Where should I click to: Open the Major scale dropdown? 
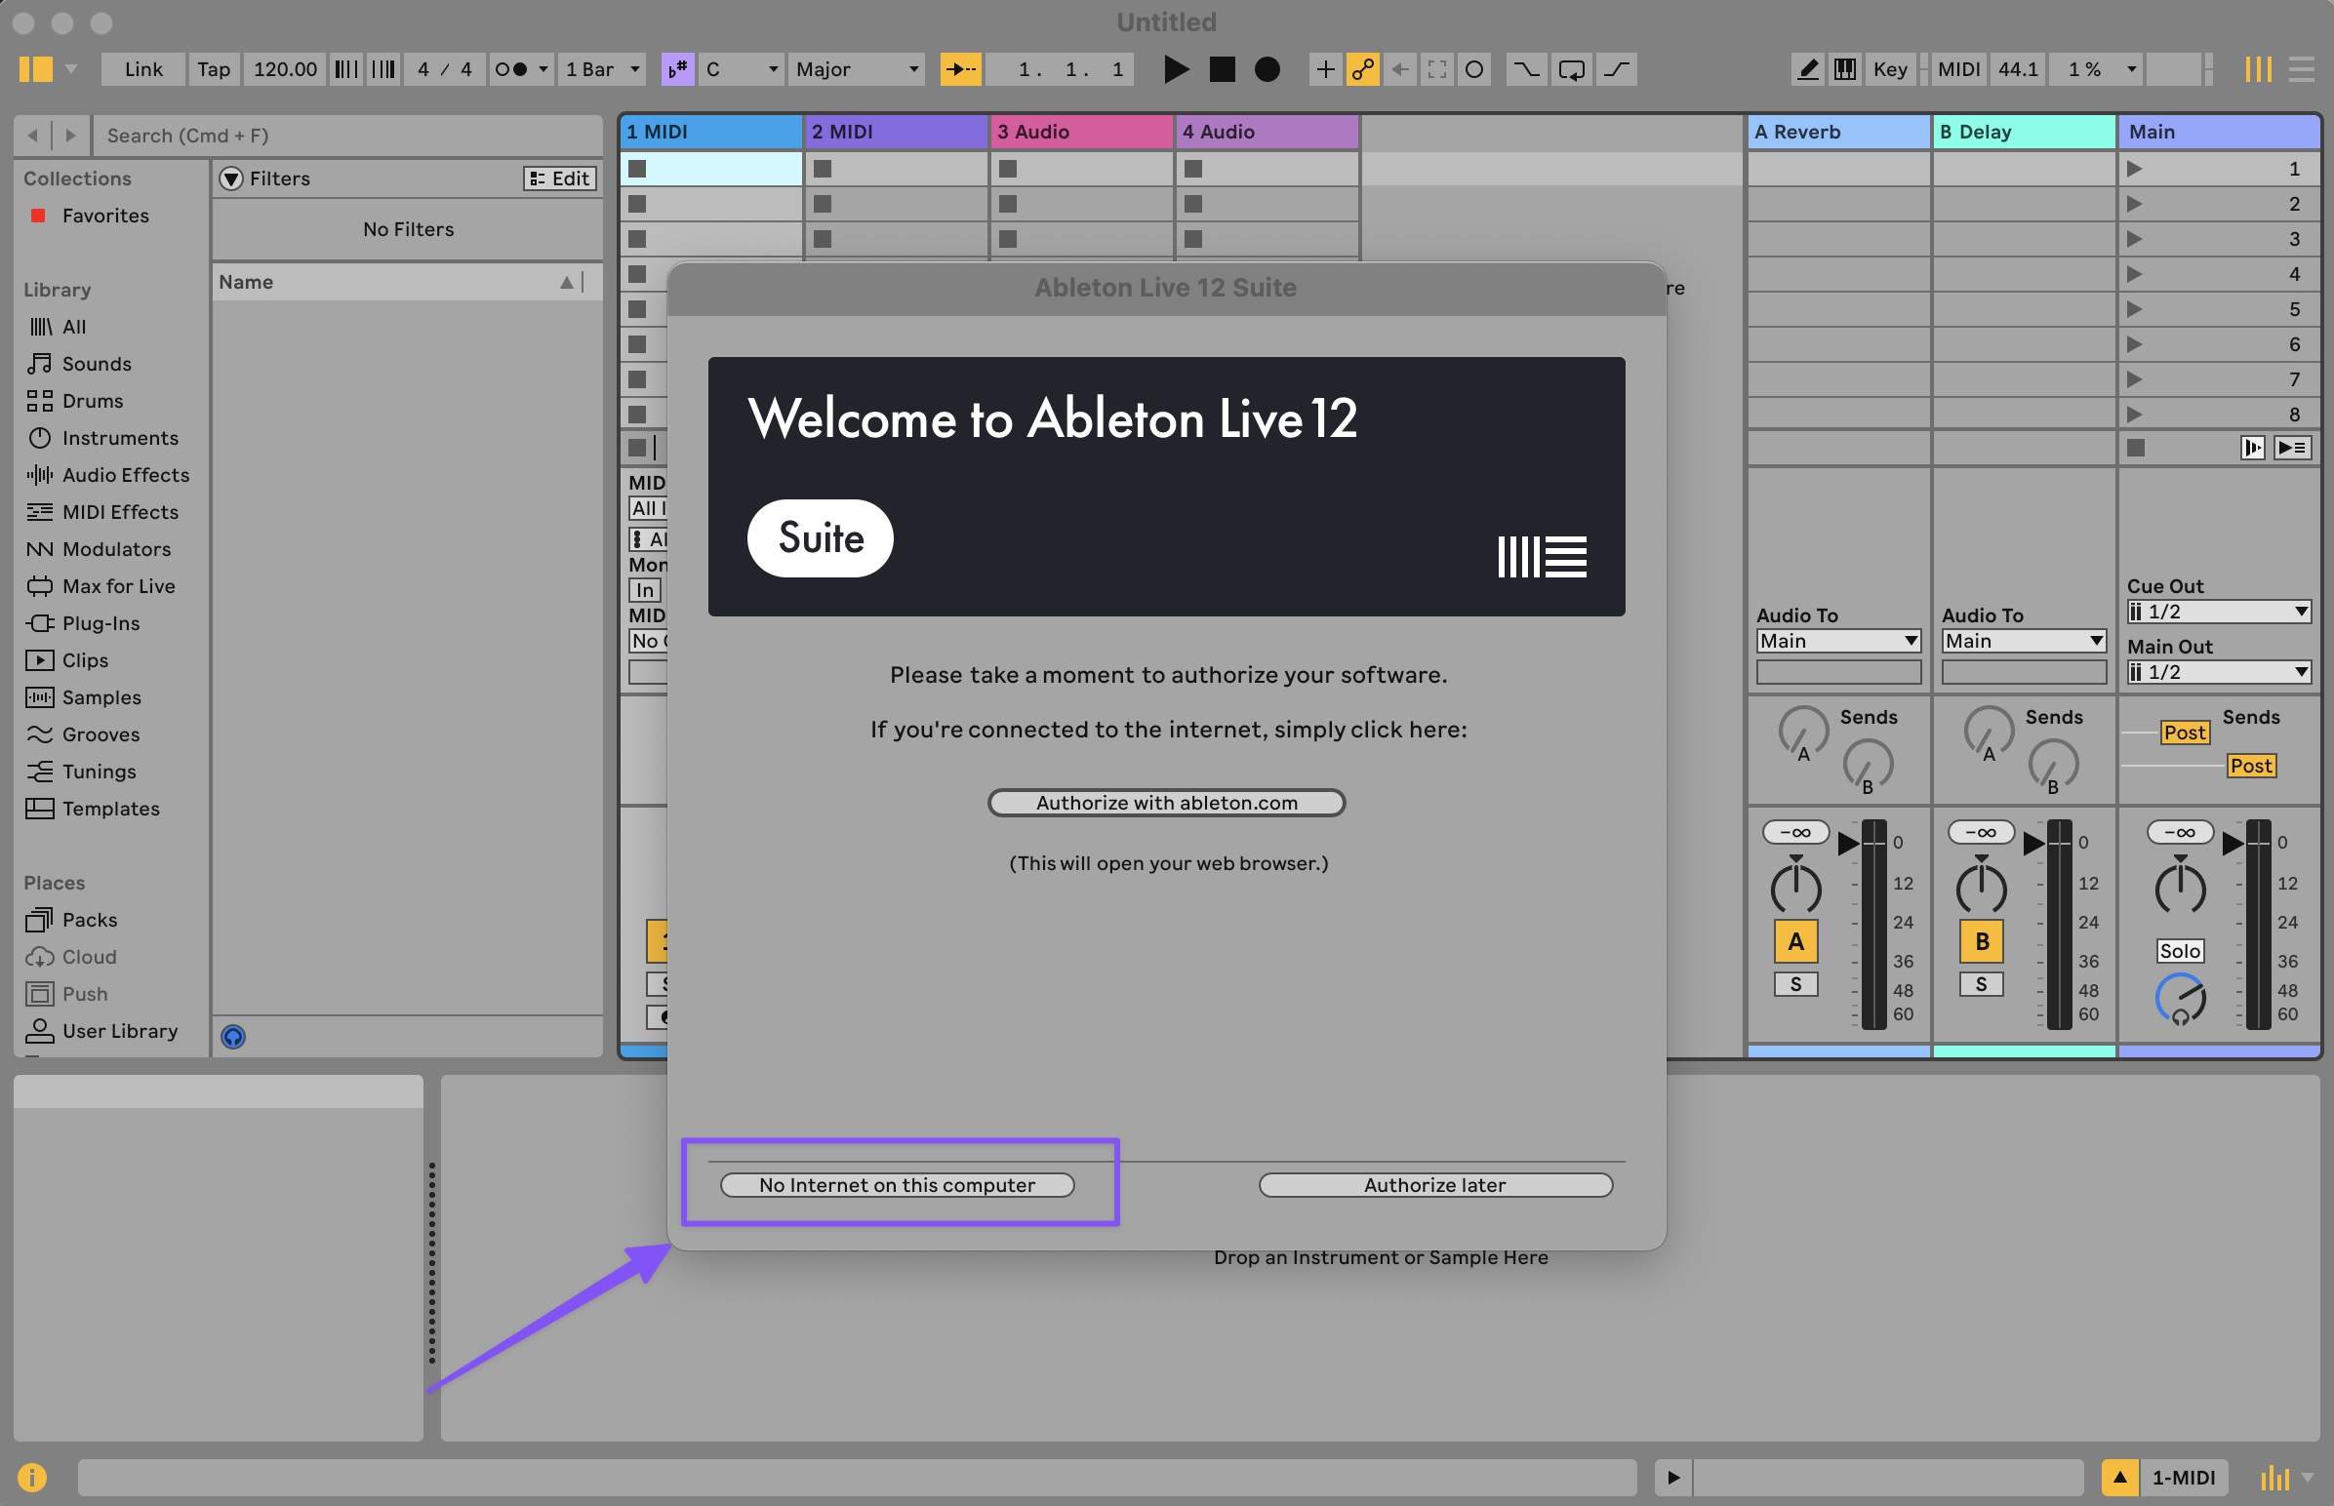856,69
